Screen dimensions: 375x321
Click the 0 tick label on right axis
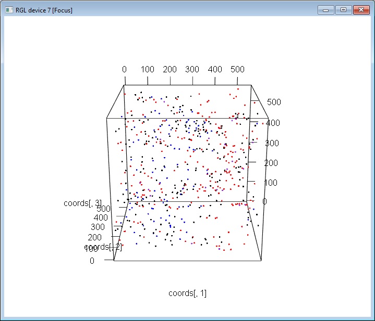point(265,202)
